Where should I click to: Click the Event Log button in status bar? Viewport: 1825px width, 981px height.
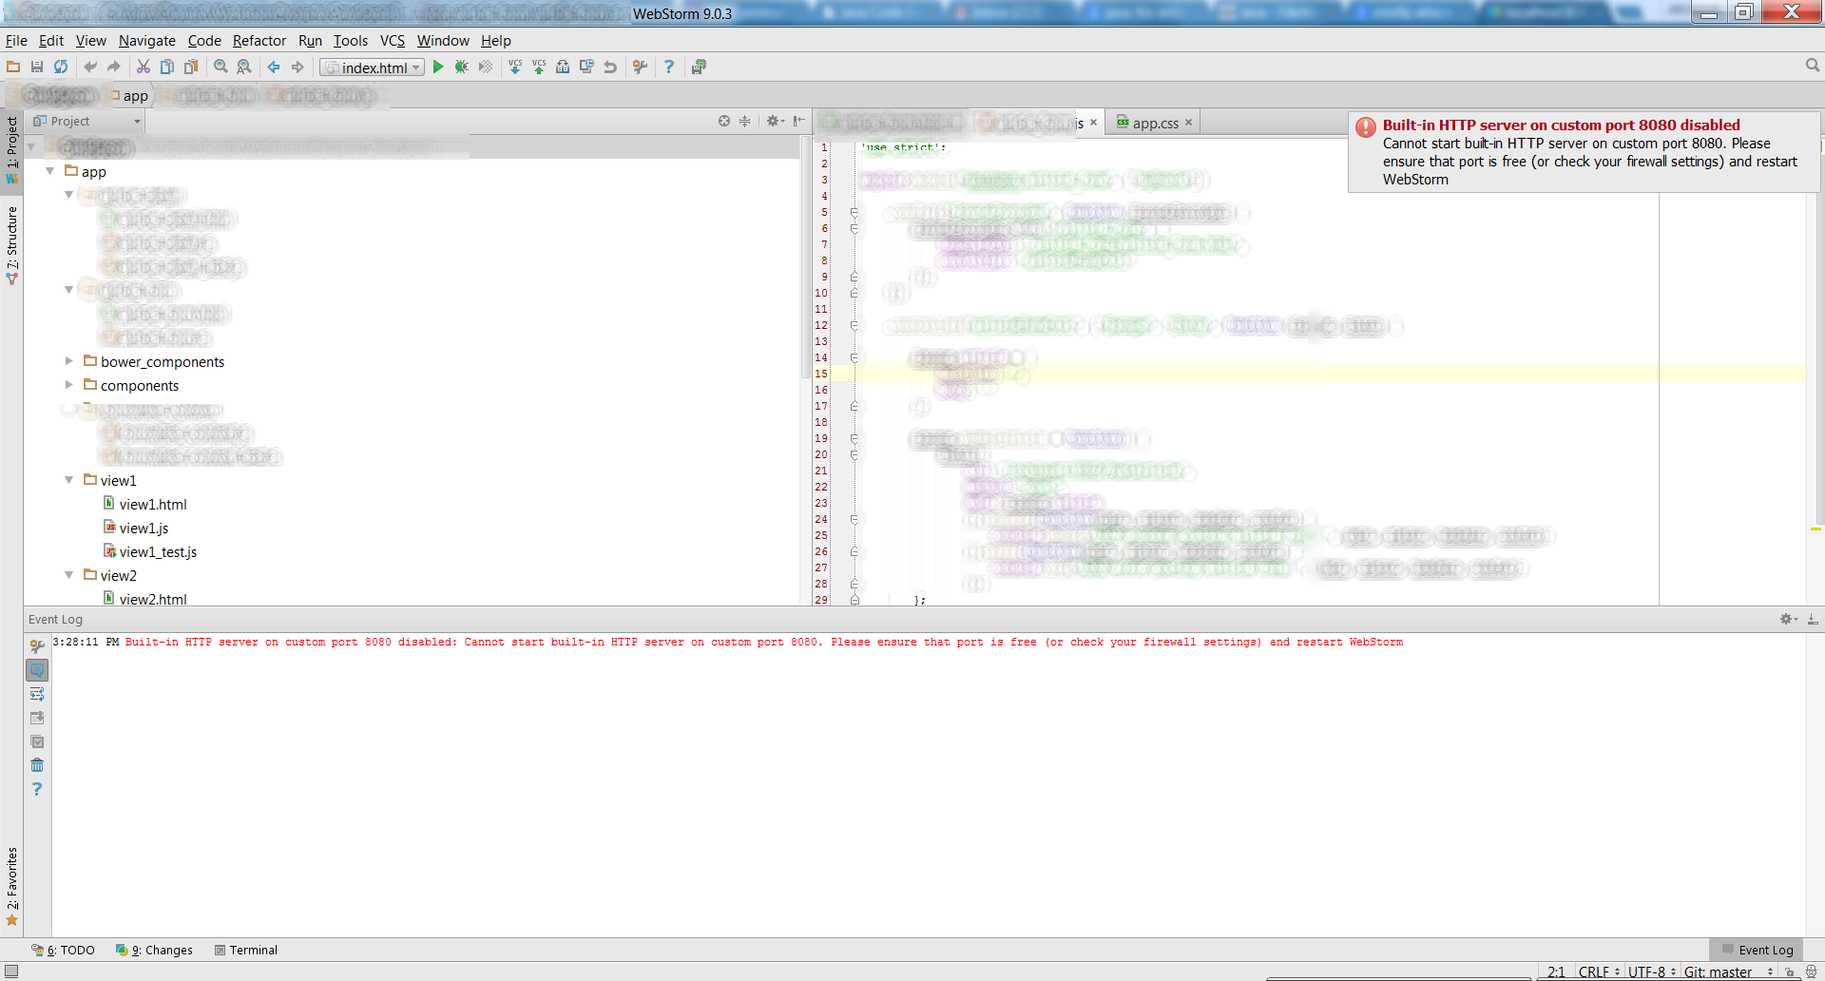click(x=1757, y=950)
